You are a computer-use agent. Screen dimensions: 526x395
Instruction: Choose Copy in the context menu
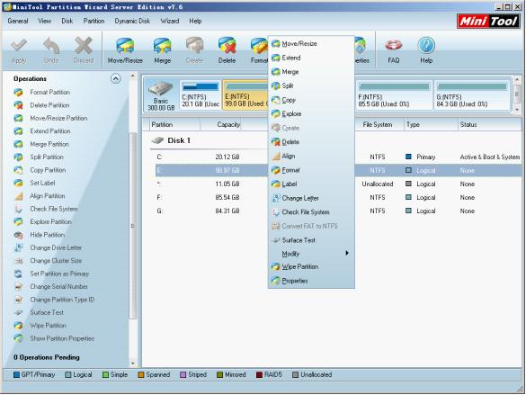pyautogui.click(x=311, y=100)
